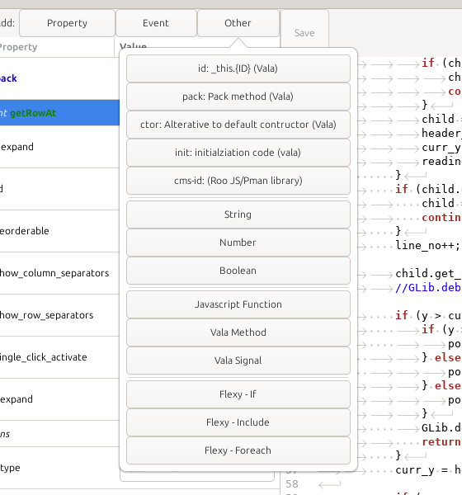Select the show_row_separators row
The image size is (462, 495).
point(59,315)
